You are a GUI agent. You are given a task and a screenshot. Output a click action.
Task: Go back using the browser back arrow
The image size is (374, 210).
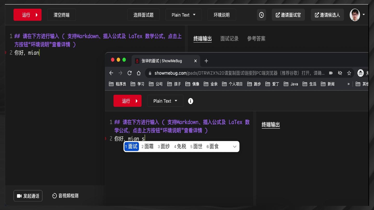click(111, 73)
